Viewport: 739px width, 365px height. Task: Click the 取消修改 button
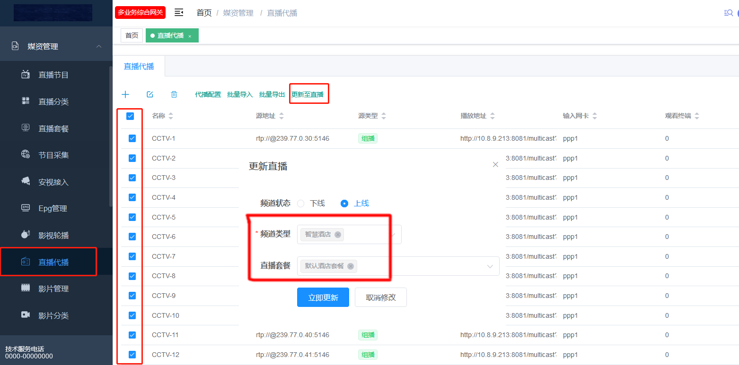click(x=380, y=297)
